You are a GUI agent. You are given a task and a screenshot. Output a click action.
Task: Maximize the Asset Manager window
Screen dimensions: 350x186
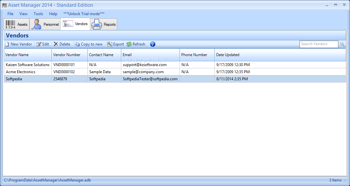[x=335, y=5]
